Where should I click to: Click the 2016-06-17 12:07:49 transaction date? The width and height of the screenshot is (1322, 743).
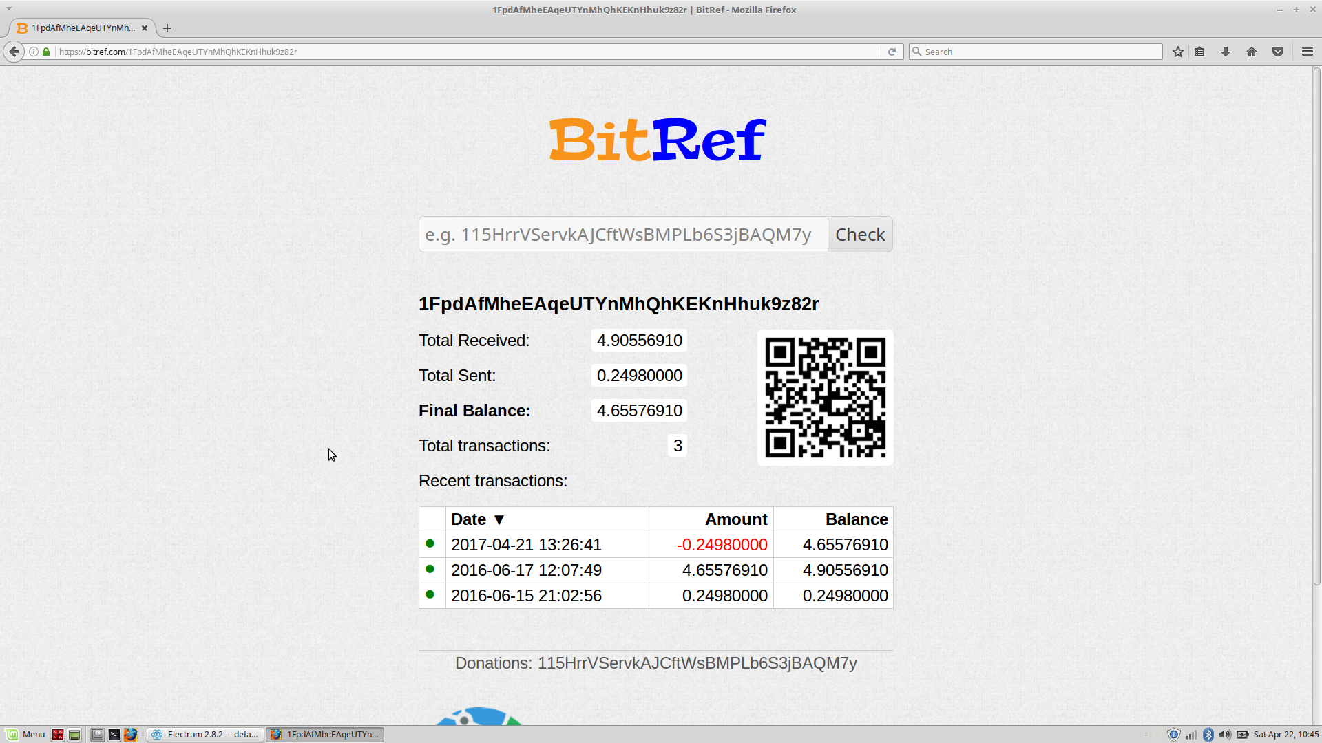(x=526, y=570)
